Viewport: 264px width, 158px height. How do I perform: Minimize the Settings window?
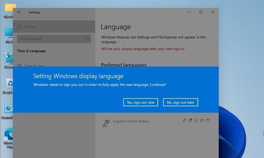189,12
